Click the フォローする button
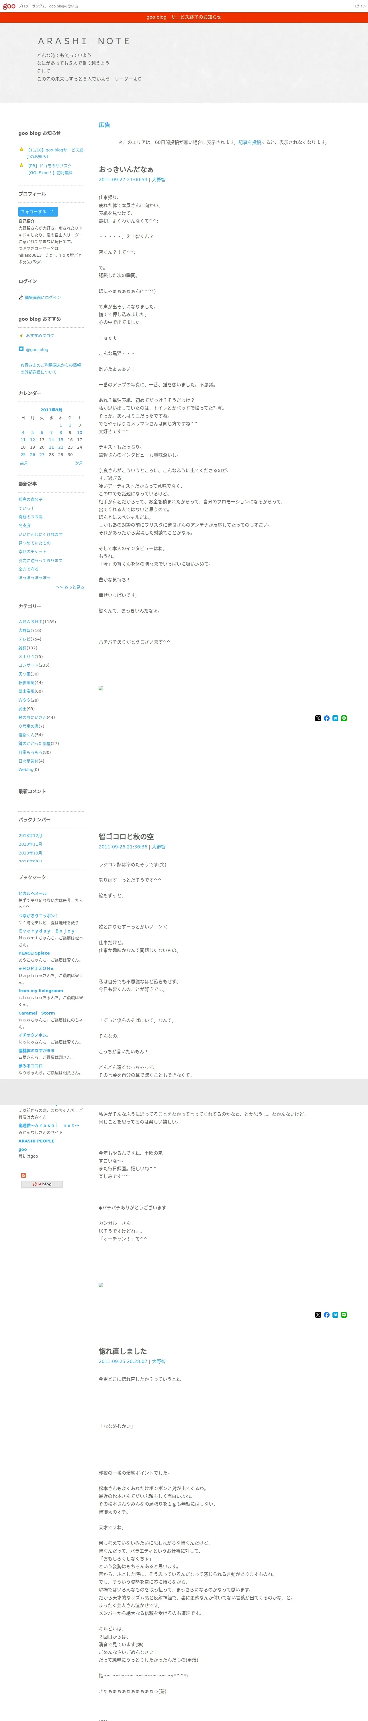This screenshot has width=368, height=1721. 38,212
